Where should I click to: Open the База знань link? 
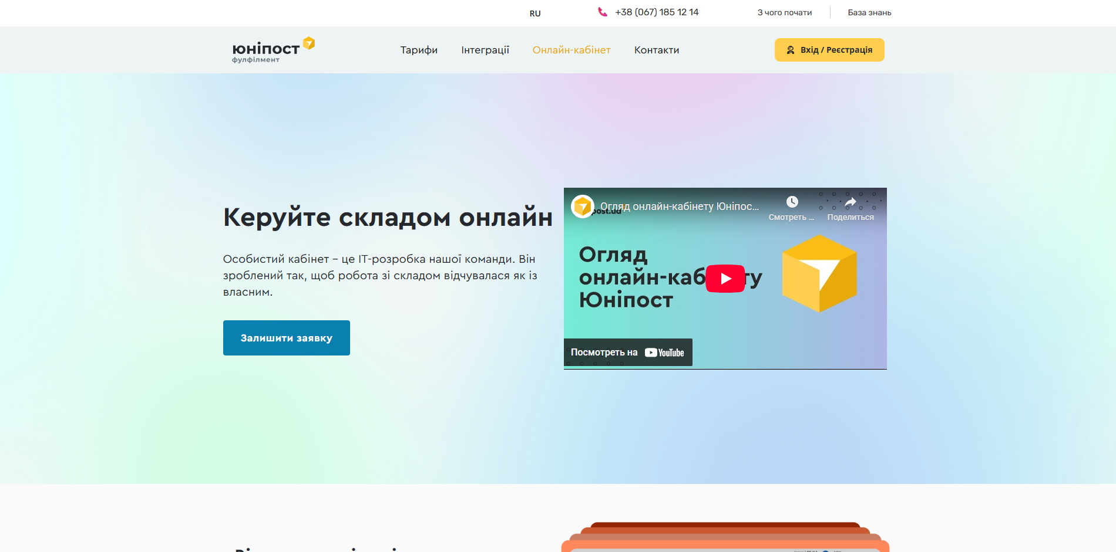point(869,12)
